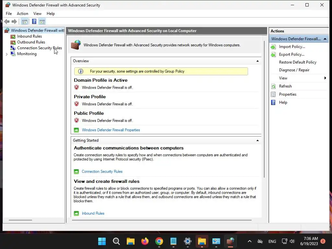The width and height of the screenshot is (332, 249).
Task: Collapse the Getting Started section
Action: click(257, 140)
